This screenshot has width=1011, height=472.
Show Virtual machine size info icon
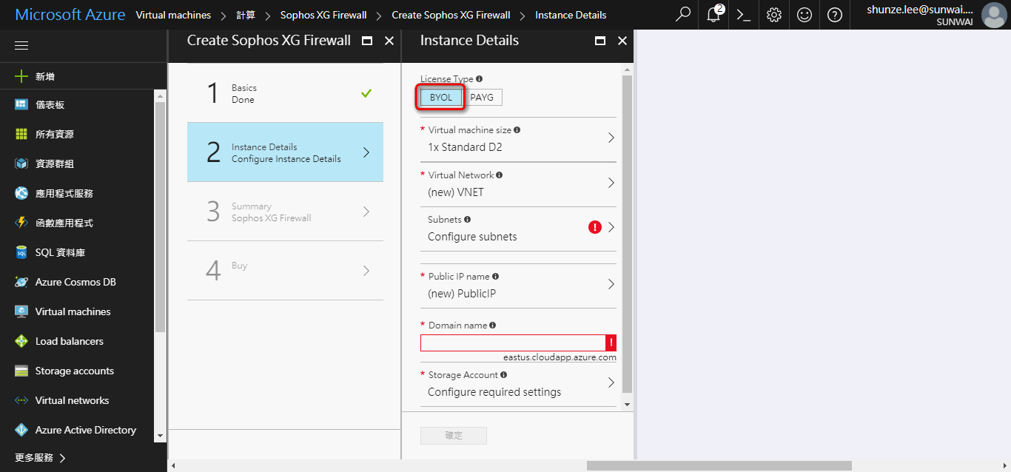point(517,129)
